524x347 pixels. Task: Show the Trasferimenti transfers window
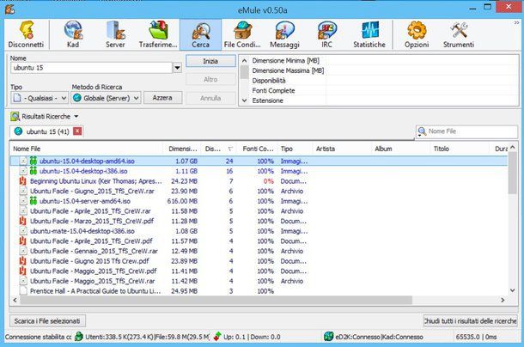coord(158,34)
